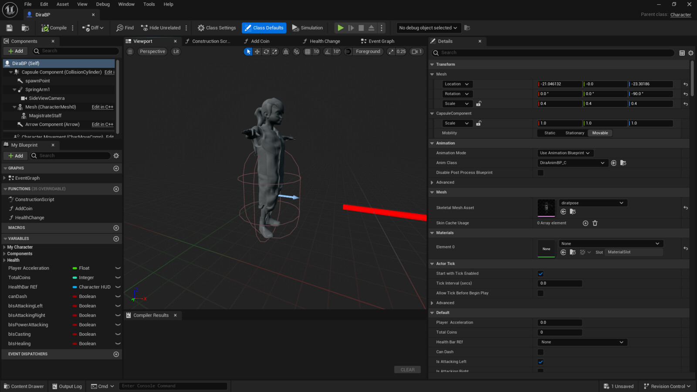This screenshot has height=392, width=697.
Task: Open My Blueprint settings gear
Action: pos(116,155)
